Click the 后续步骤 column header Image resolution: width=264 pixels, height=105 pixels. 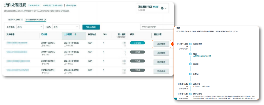click(157, 34)
